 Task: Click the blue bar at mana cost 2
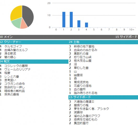pos(71,20)
